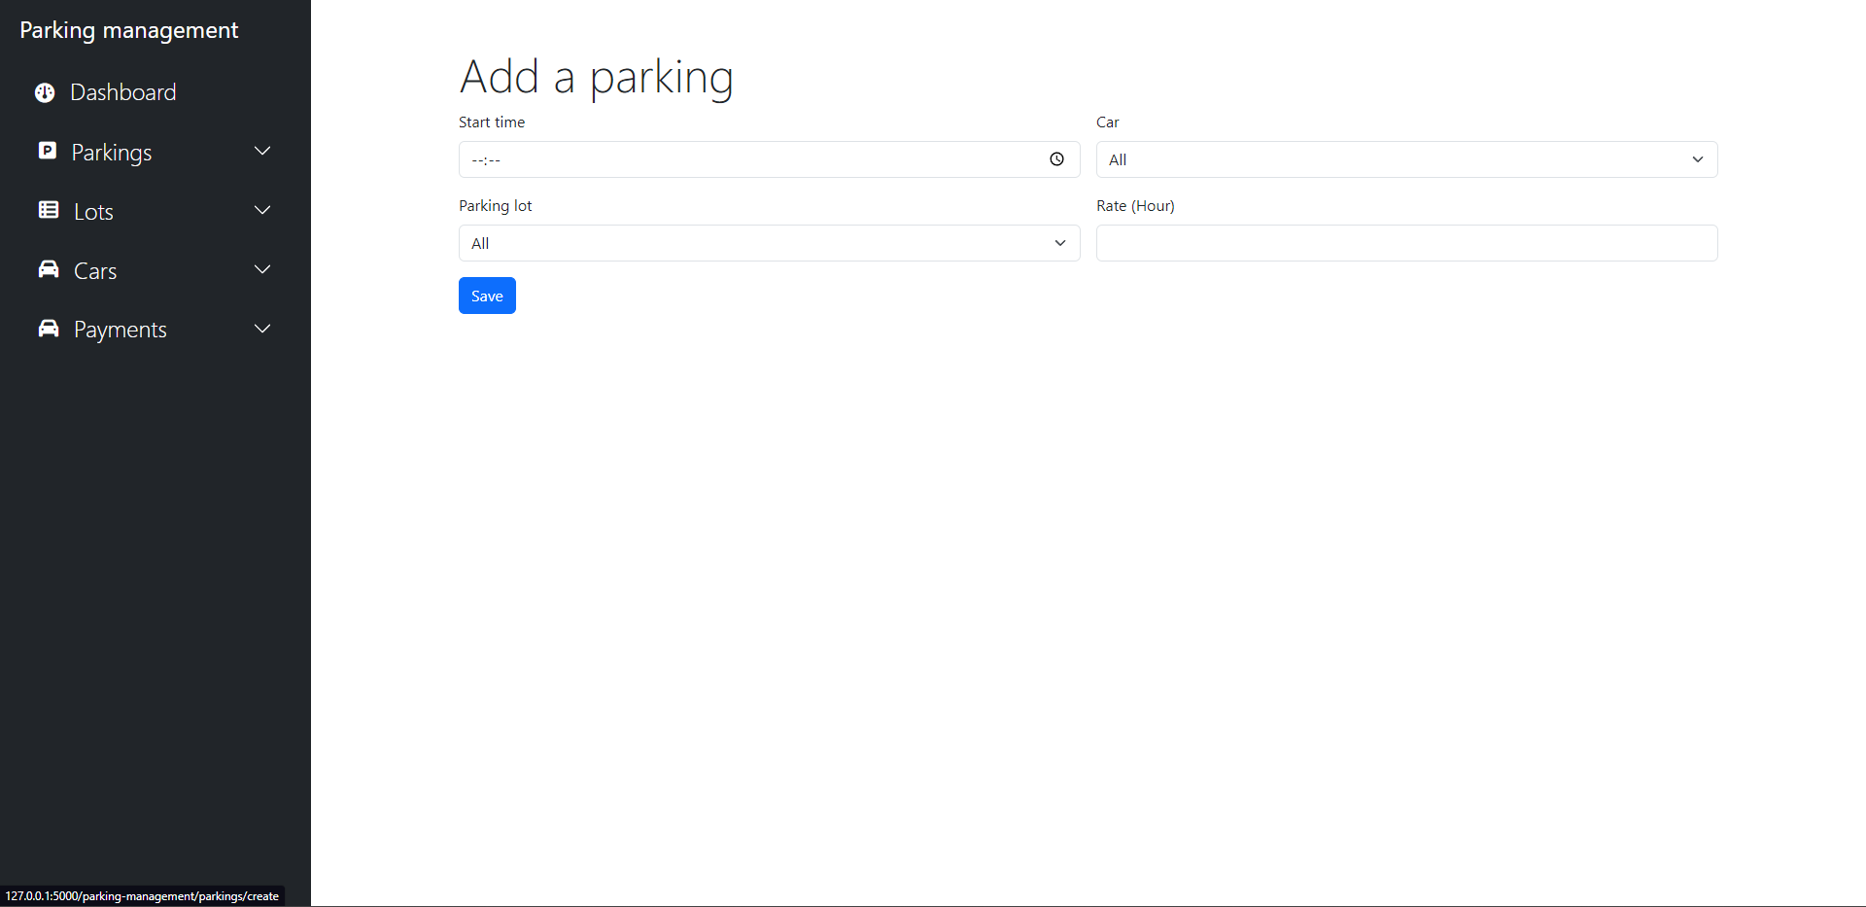Open the Car selection dropdown showing All
The height and width of the screenshot is (907, 1866).
point(1406,158)
